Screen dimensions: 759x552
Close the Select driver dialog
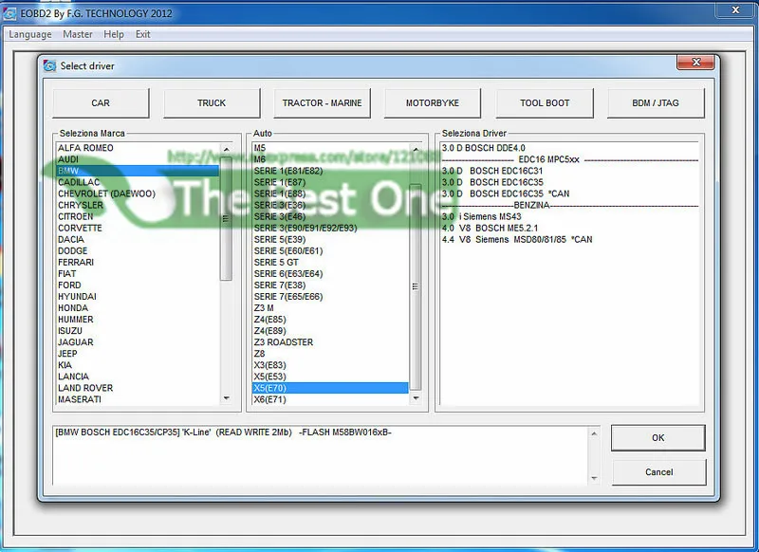pos(696,62)
